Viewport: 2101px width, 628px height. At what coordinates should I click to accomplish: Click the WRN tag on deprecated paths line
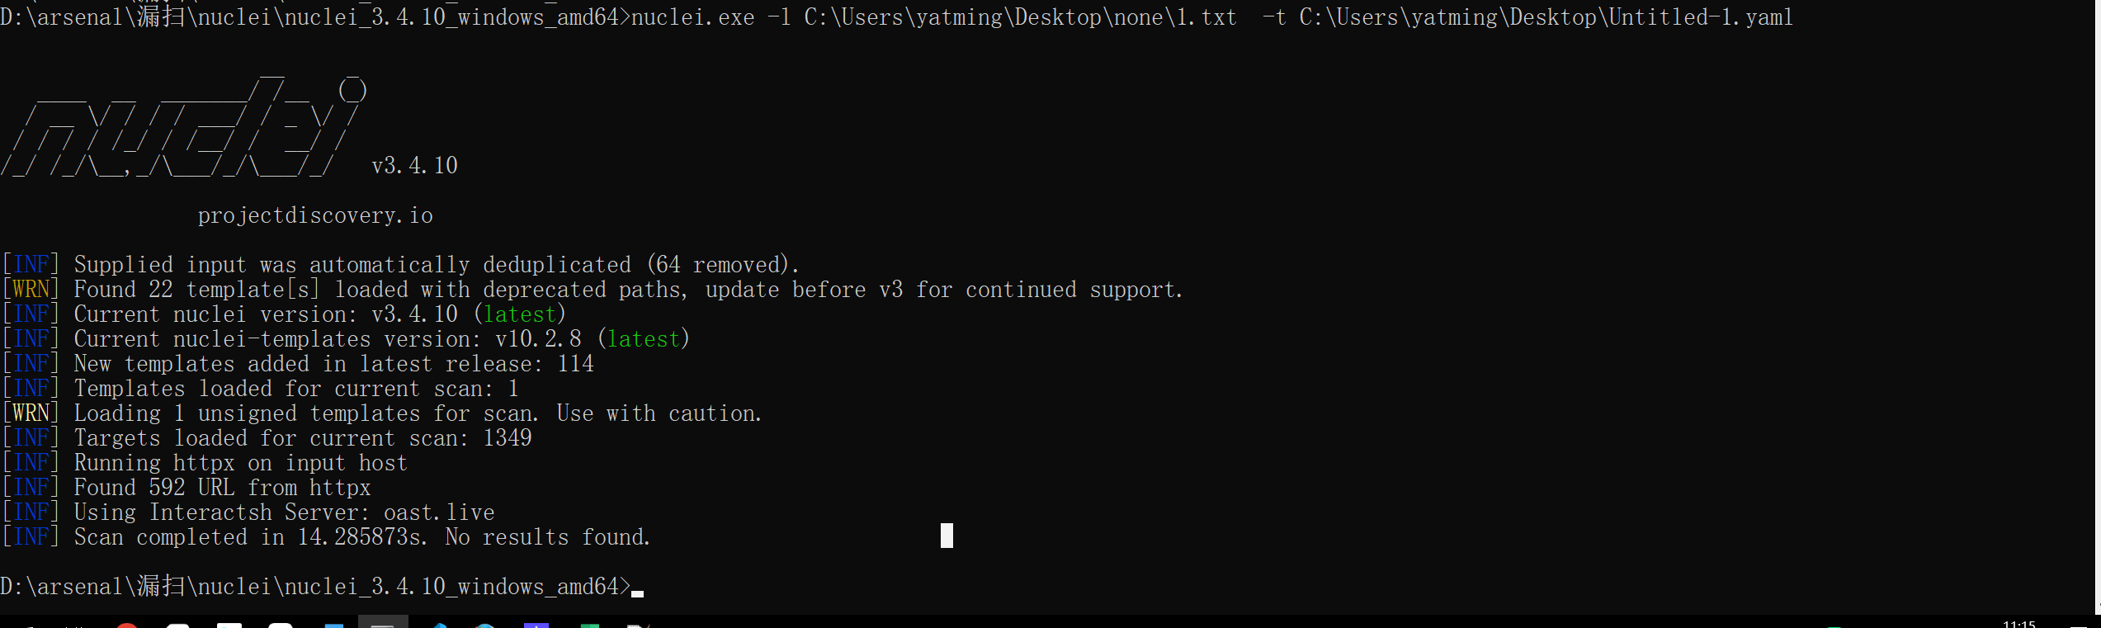(31, 290)
